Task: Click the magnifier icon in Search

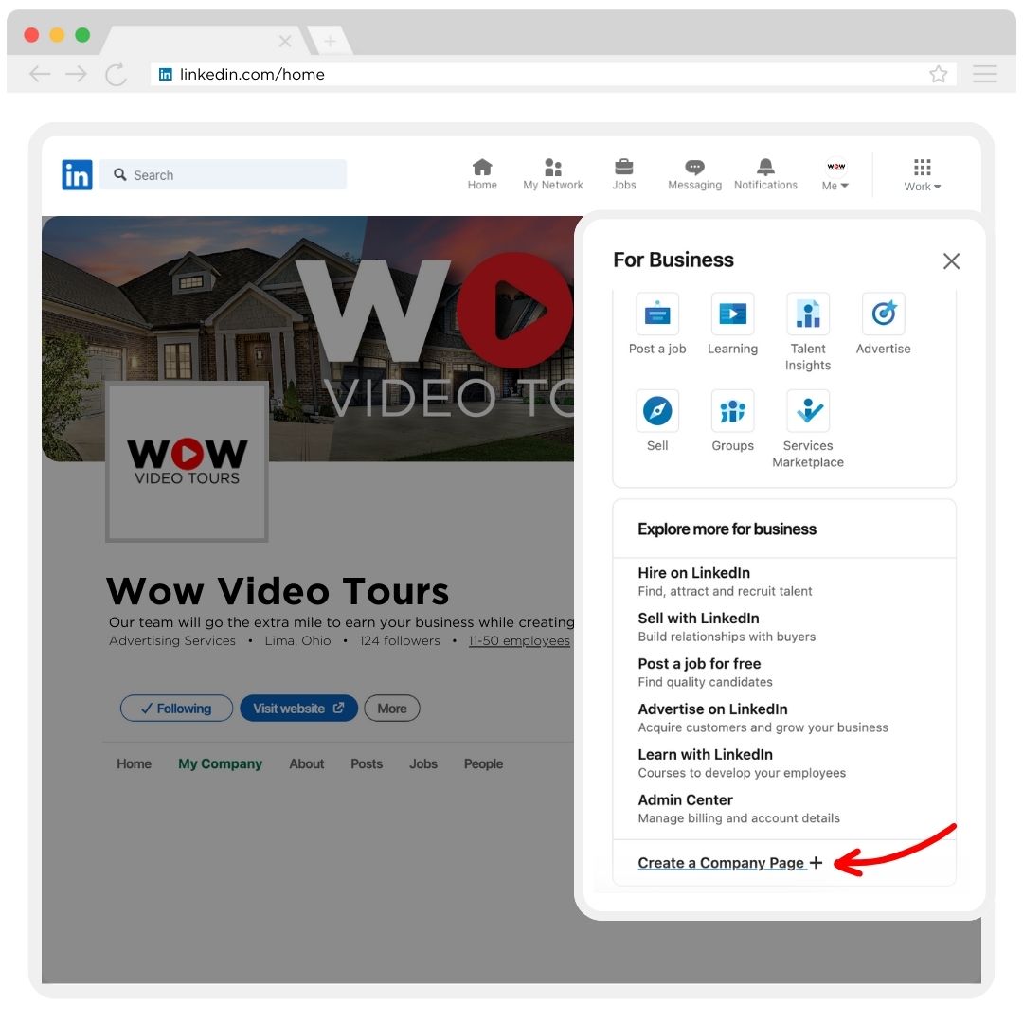Action: [x=120, y=174]
